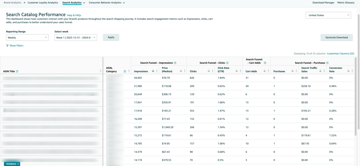Image resolution: width=360 pixels, height=166 pixels.
Task: Open Clicks column options menu
Action: [x=212, y=71]
